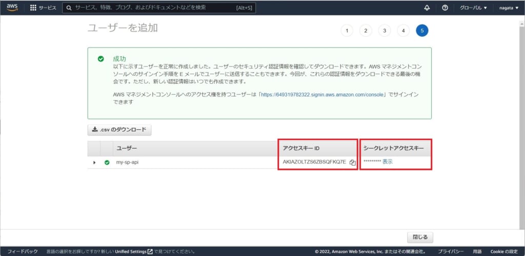The image size is (525, 256).
Task: Open Cookie の設定 in the footer
Action: coord(504,251)
